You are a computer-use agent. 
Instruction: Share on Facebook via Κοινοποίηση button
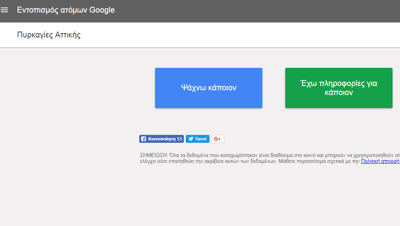point(161,139)
